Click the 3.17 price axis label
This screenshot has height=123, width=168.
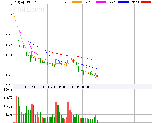(9, 75)
